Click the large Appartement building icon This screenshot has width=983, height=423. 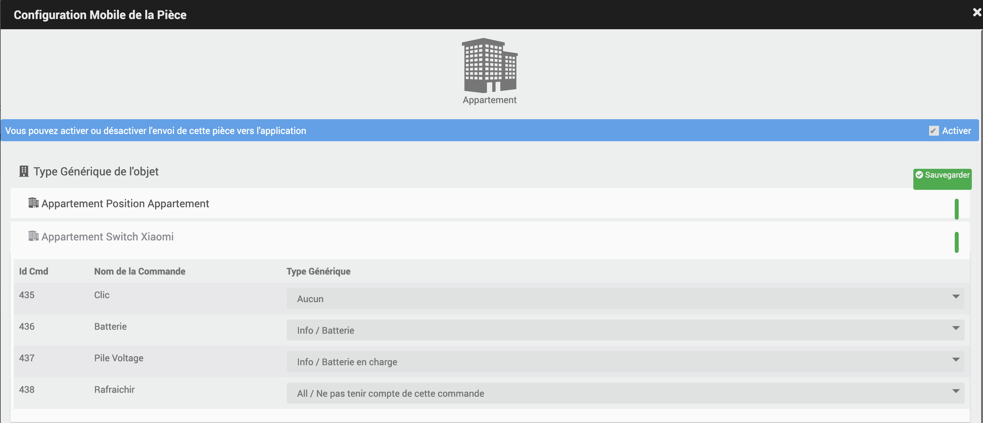(490, 65)
